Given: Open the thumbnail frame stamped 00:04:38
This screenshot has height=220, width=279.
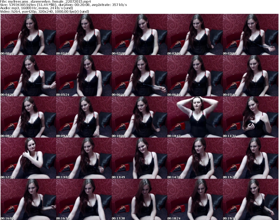Looking at the screenshot, I should click(28, 76).
